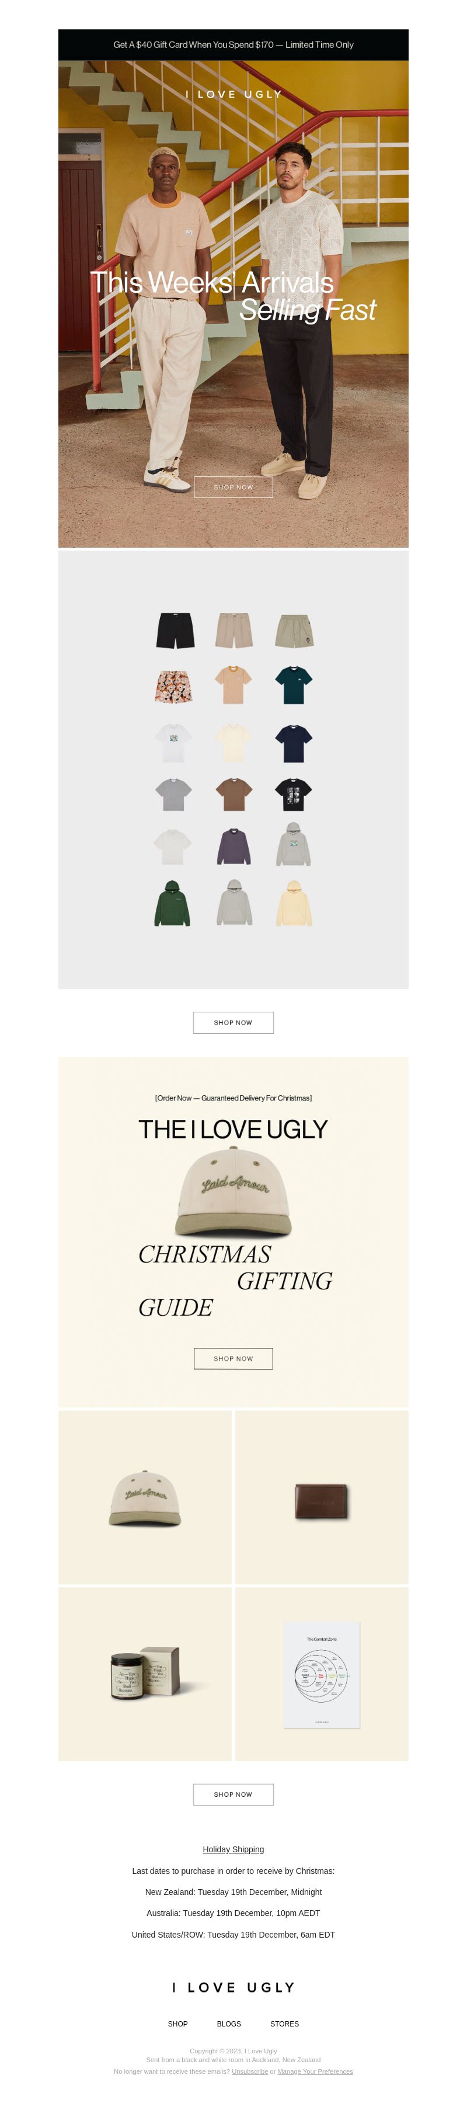Open the dark green tee thumbnail
The image size is (467, 2127).
pos(293,684)
